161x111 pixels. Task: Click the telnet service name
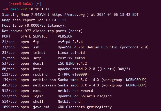(39, 53)
